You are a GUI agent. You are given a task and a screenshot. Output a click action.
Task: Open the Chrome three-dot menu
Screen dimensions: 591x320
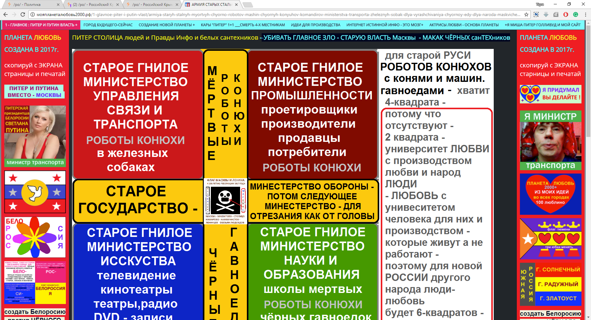coord(585,14)
